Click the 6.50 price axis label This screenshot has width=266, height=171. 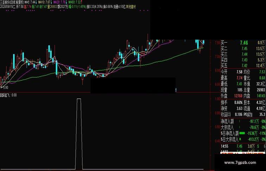click(217, 70)
